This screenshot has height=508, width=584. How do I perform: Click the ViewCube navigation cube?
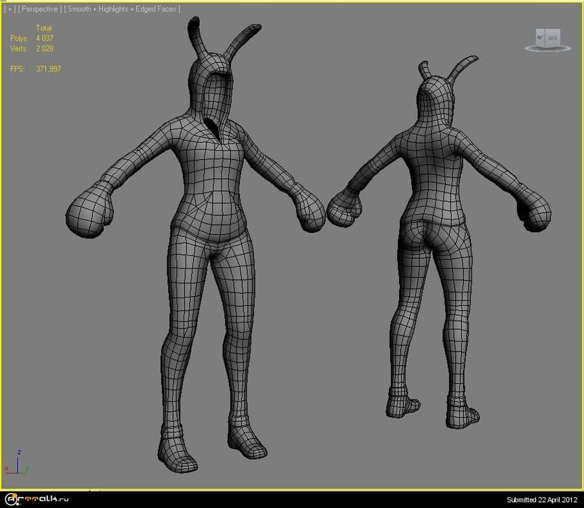click(x=547, y=40)
